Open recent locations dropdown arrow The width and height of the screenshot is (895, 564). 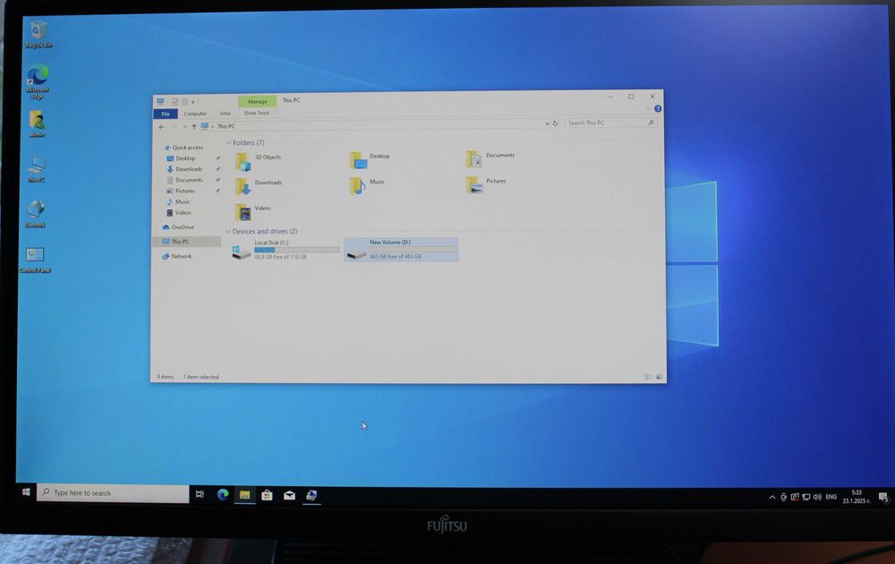click(x=184, y=127)
